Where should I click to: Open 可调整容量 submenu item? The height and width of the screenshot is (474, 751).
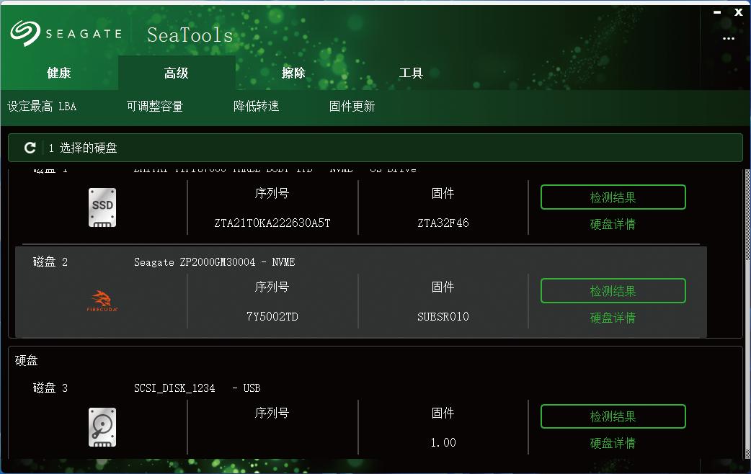pyautogui.click(x=155, y=107)
